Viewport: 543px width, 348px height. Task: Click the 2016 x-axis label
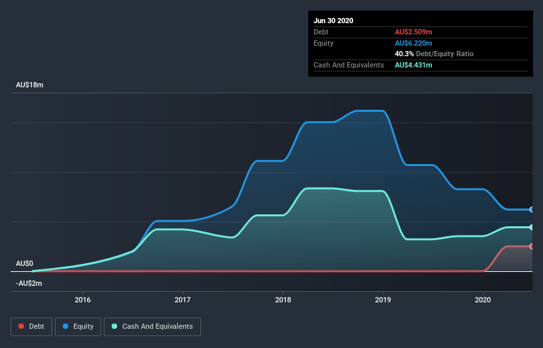point(83,300)
